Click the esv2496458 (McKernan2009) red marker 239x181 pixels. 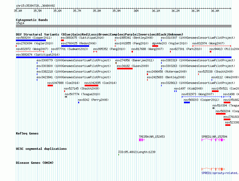tap(147, 74)
